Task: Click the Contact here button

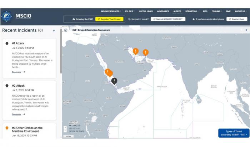Action: (x=237, y=19)
